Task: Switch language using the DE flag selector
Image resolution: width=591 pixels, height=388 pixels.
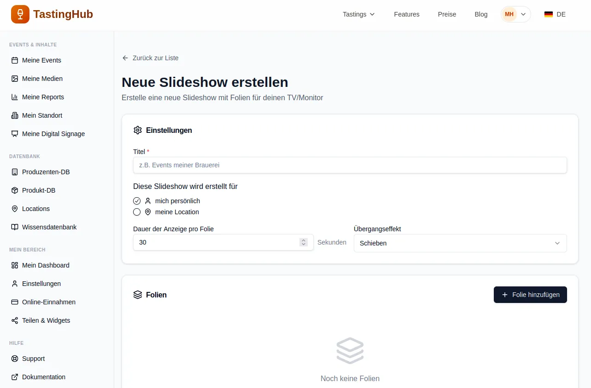Action: (x=555, y=14)
